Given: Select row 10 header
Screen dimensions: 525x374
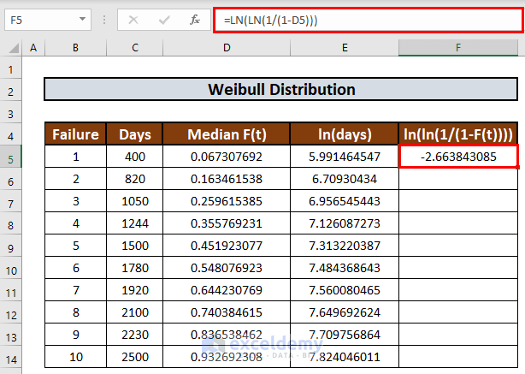Looking at the screenshot, I should pyautogui.click(x=10, y=270).
